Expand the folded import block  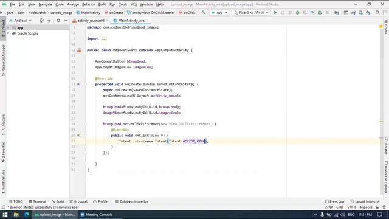[104, 39]
